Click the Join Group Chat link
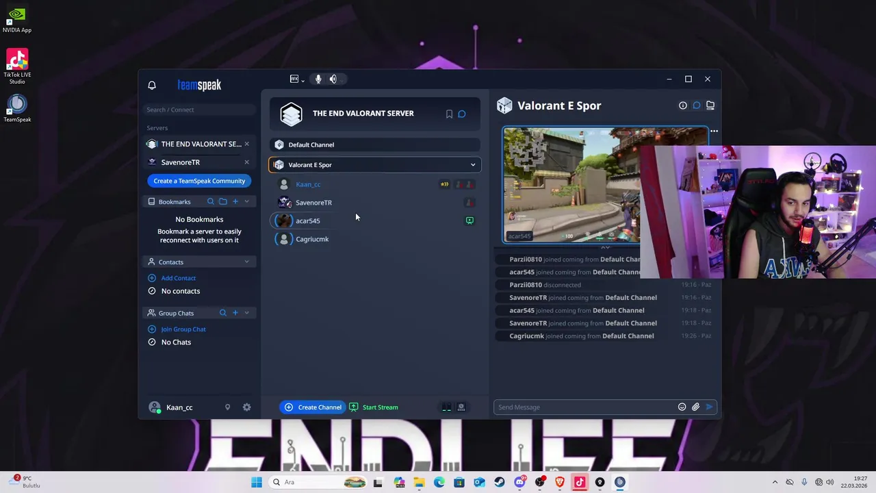 click(183, 329)
